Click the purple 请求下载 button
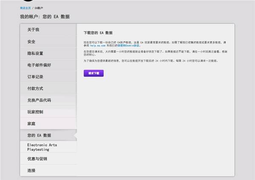The width and height of the screenshot is (255, 180). pyautogui.click(x=93, y=73)
